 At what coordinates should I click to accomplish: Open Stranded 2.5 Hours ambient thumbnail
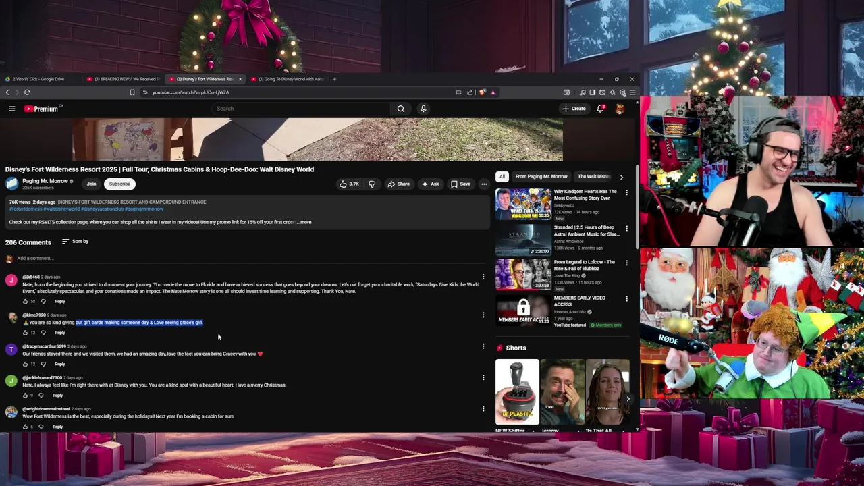pos(524,240)
